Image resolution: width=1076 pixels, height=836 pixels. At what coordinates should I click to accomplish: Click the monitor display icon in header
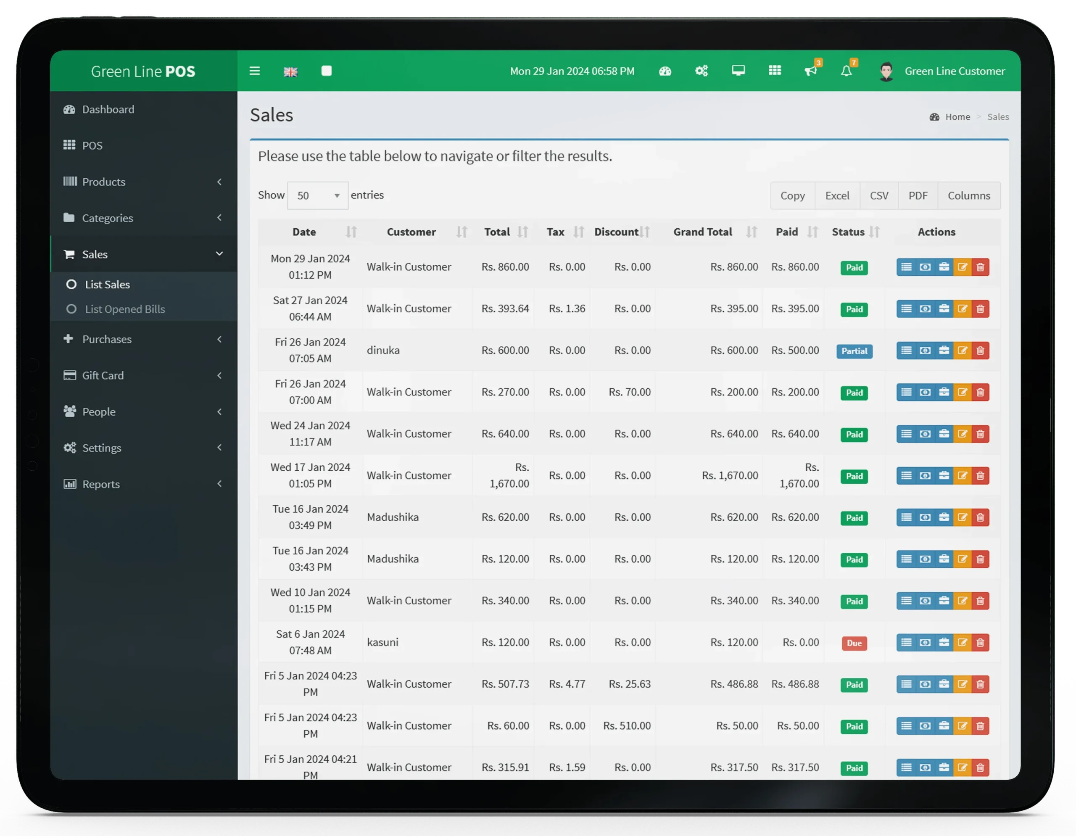coord(738,71)
